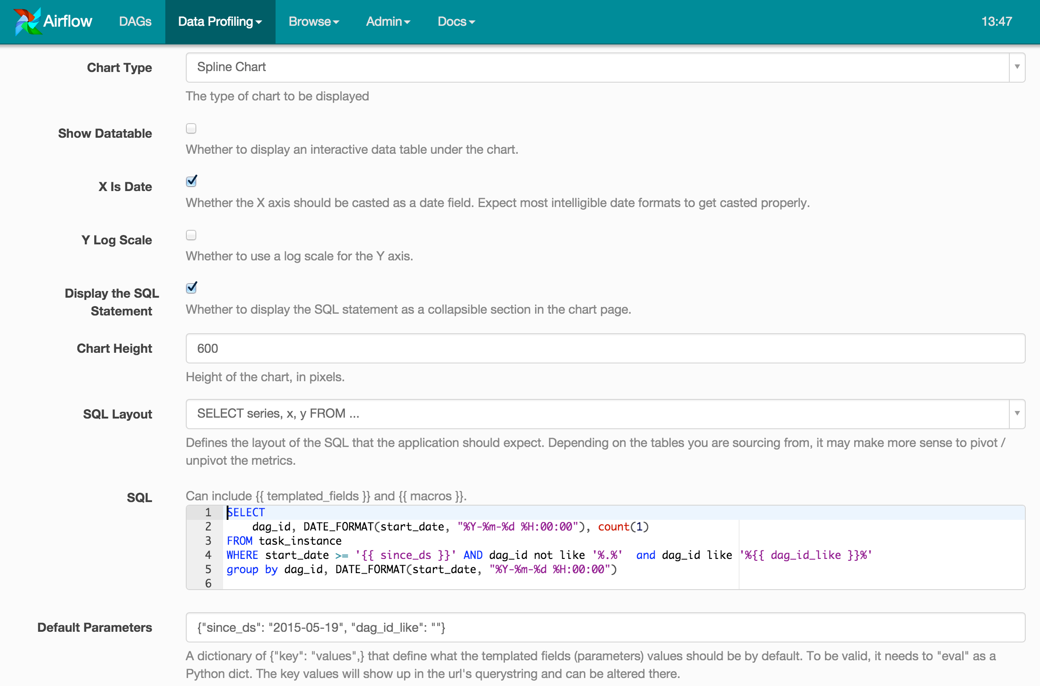Expand the Admin dropdown menu
Viewport: 1040px width, 686px height.
click(388, 21)
